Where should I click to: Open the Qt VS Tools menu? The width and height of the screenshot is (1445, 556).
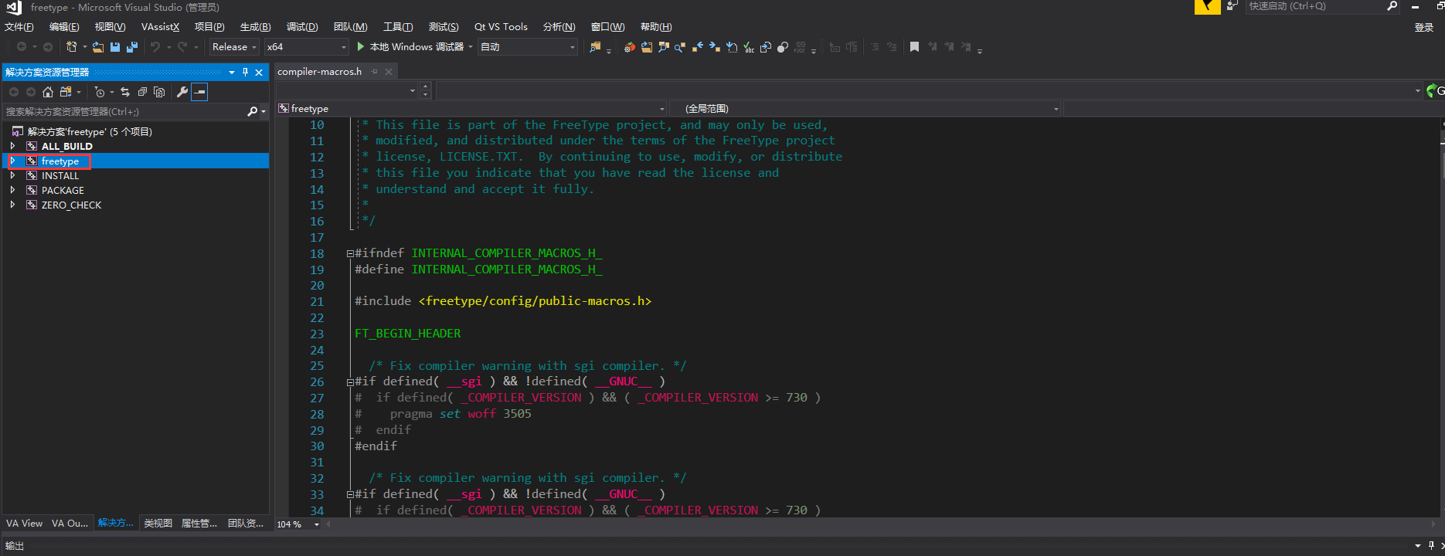coord(501,27)
